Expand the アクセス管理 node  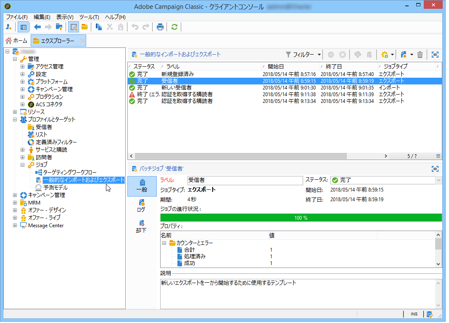click(22, 67)
